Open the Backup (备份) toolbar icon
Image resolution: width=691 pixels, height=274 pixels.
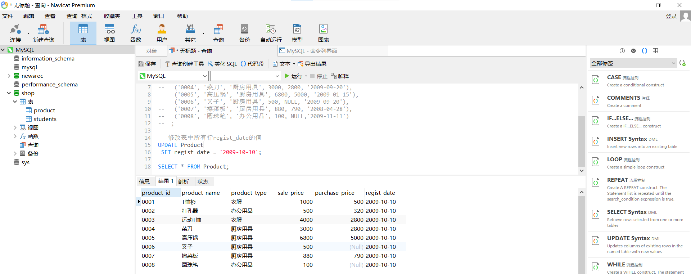(x=244, y=33)
